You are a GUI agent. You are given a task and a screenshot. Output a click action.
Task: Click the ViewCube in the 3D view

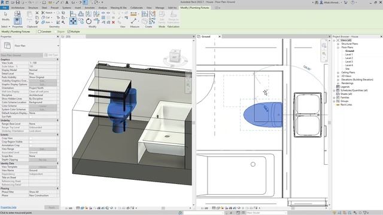[x=175, y=56]
